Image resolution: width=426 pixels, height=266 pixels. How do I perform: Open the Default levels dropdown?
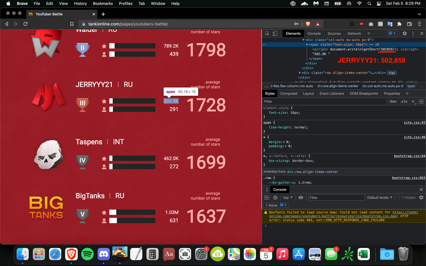pos(379,197)
